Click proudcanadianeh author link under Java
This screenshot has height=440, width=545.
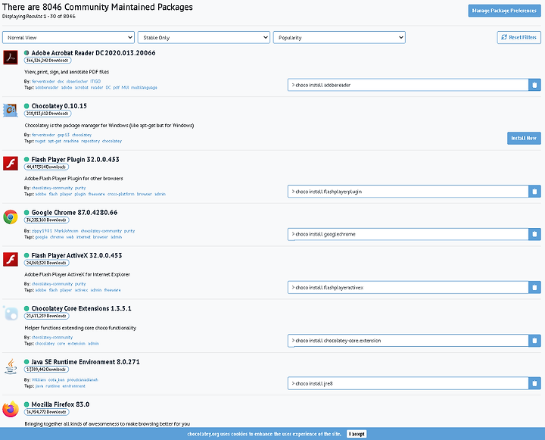pos(83,380)
